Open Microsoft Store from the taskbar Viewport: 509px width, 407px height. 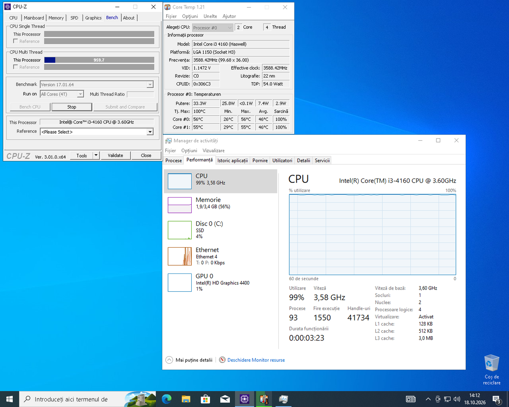[205, 399]
